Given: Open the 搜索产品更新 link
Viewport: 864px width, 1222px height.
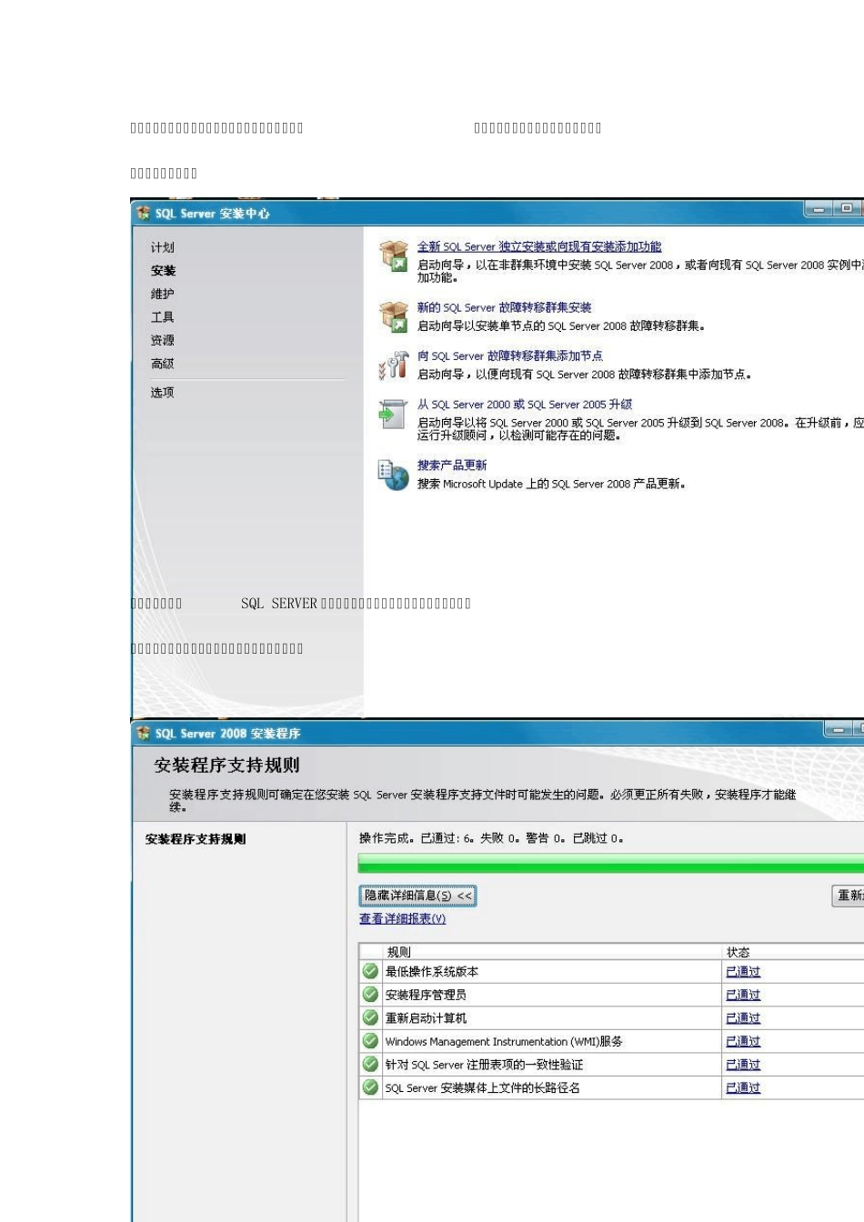Looking at the screenshot, I should coord(452,465).
